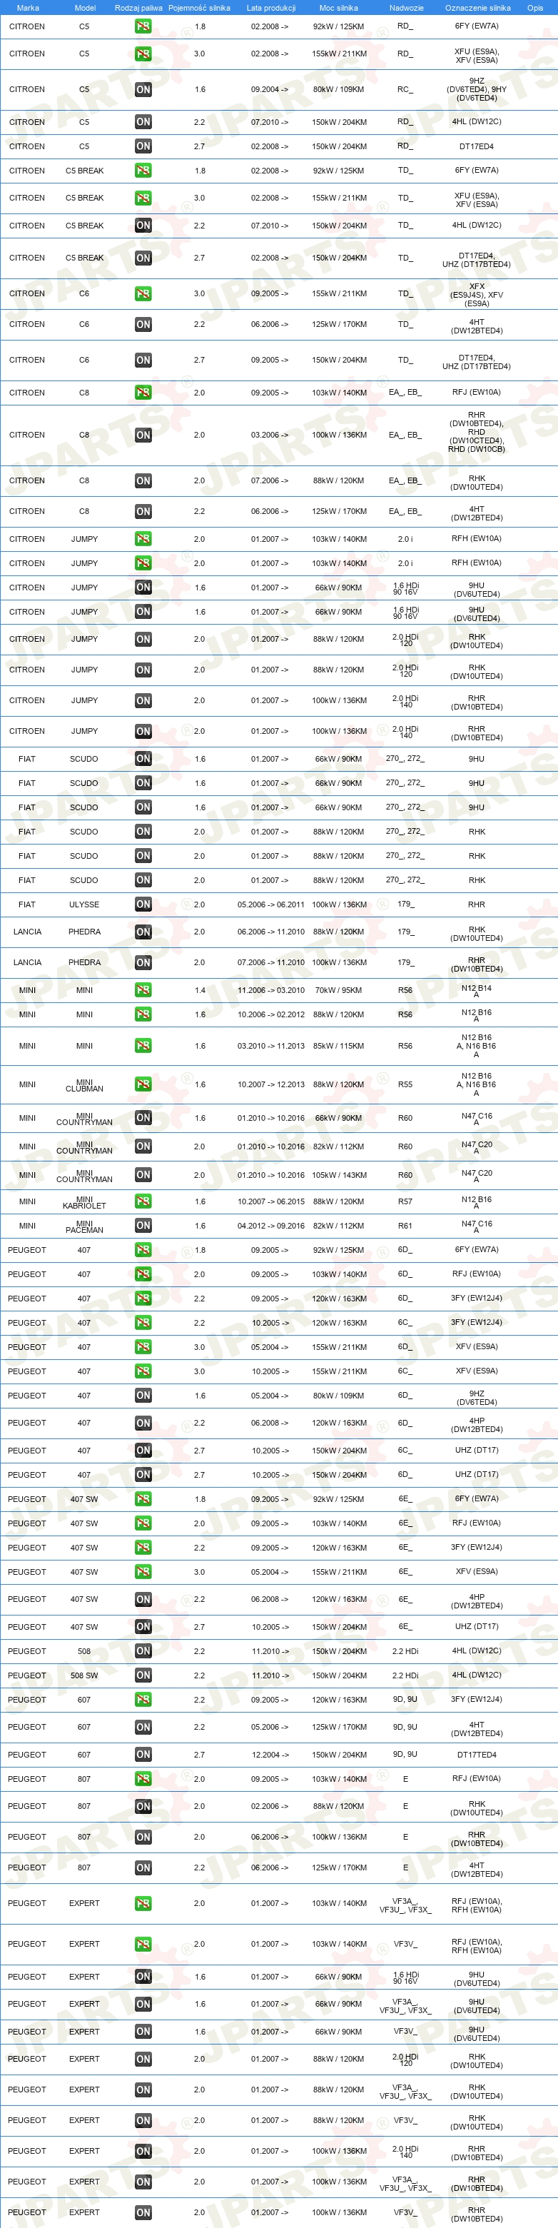This screenshot has height=2228, width=558.
Task: Select production range 11.2006 -> 03.2010
Action: [x=270, y=990]
